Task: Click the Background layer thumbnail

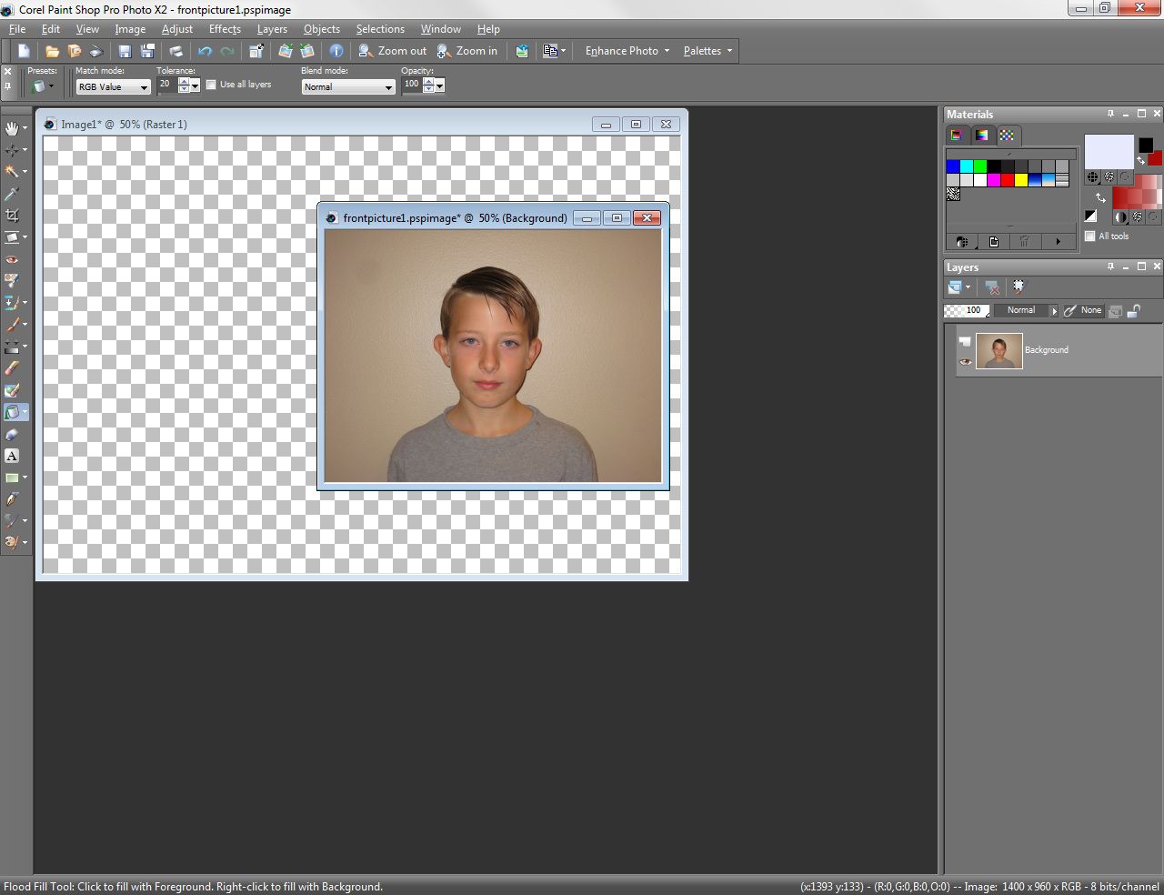Action: [x=998, y=351]
